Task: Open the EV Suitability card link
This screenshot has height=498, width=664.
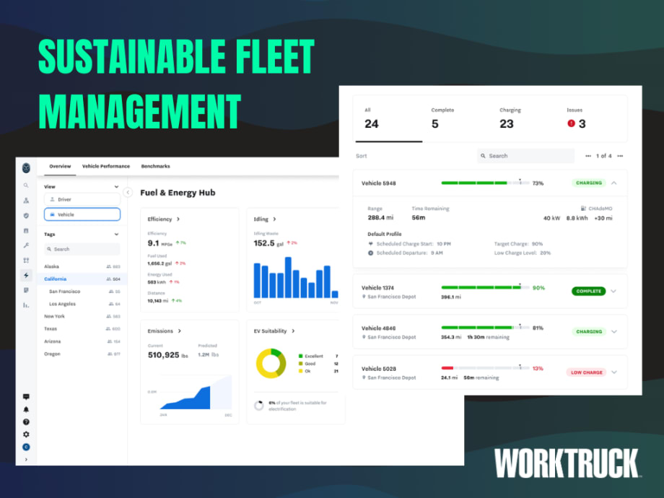Action: (x=274, y=331)
